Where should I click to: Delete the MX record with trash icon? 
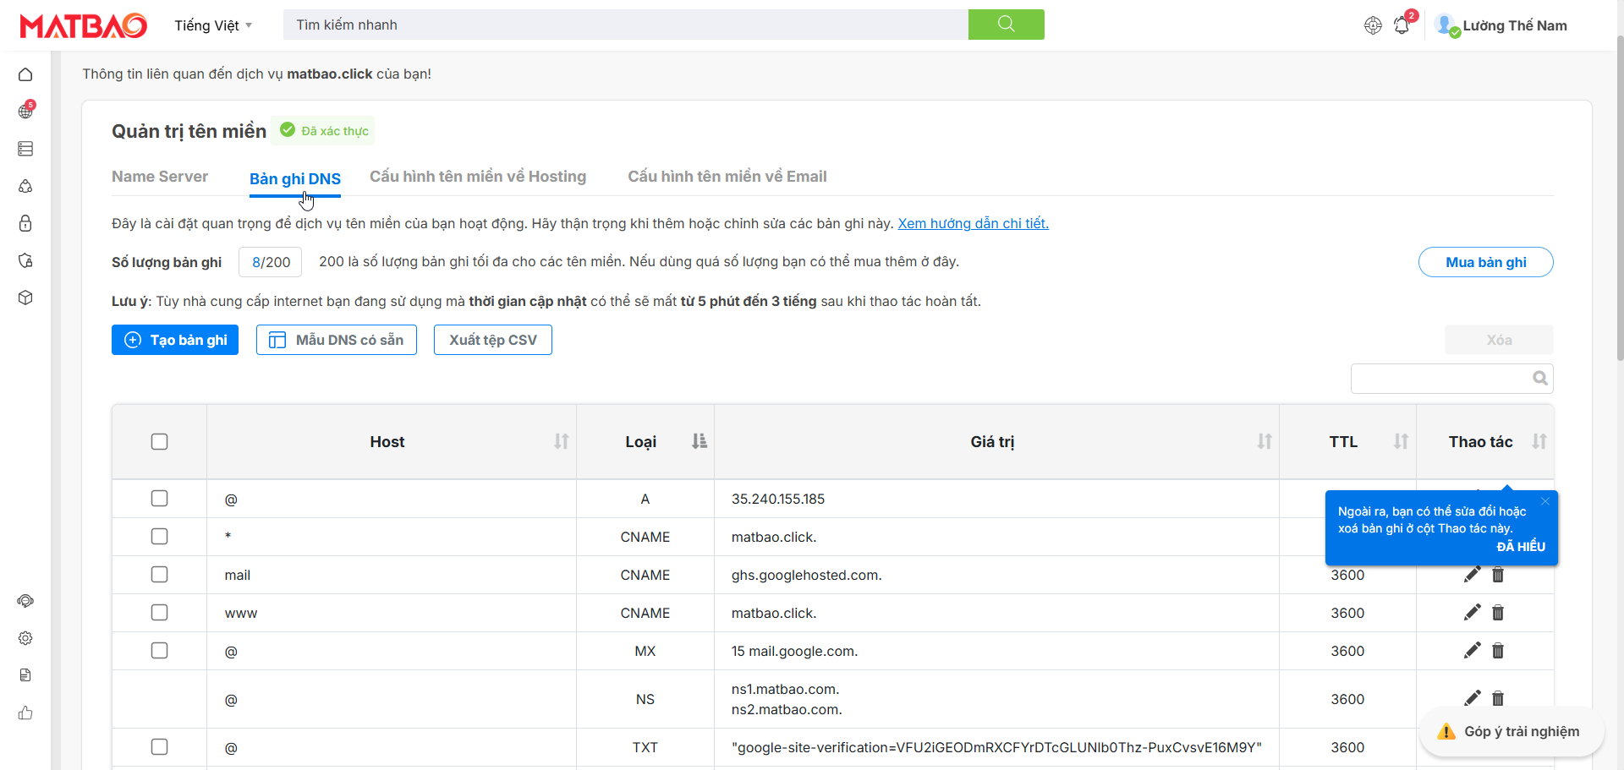pyautogui.click(x=1498, y=651)
